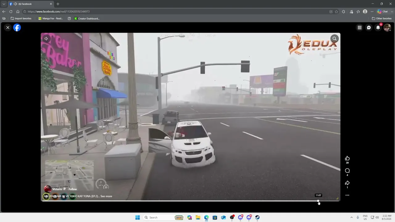The image size is (395, 222).
Task: Open the Other favorites folder
Action: point(382,18)
